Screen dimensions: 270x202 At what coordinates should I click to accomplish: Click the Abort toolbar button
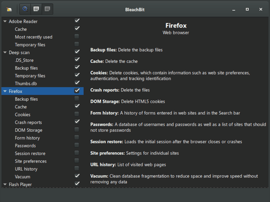[47, 9]
